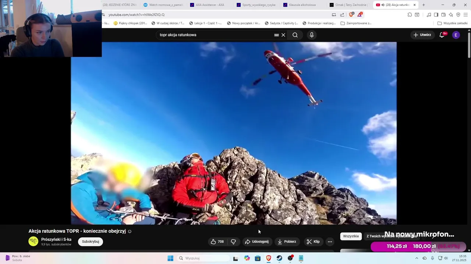Viewport: 471px width, 264px height.
Task: Open more actions three-dot menu
Action: (330, 242)
